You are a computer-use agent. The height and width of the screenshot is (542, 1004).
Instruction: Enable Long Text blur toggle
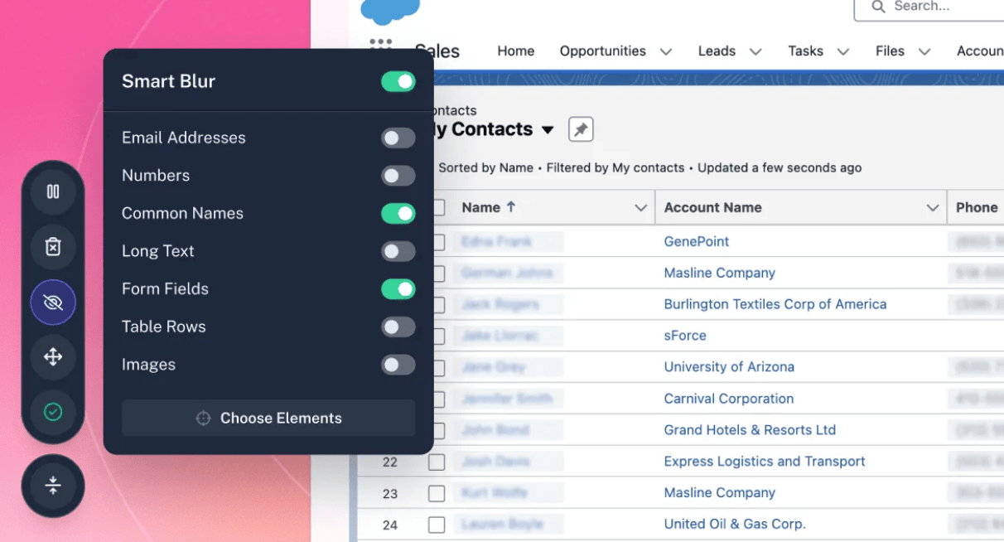(398, 251)
